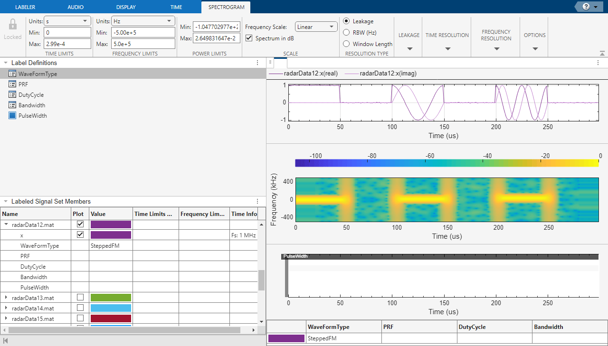The image size is (608, 346).
Task: Expand radarData15.mat tree node
Action: 6,318
